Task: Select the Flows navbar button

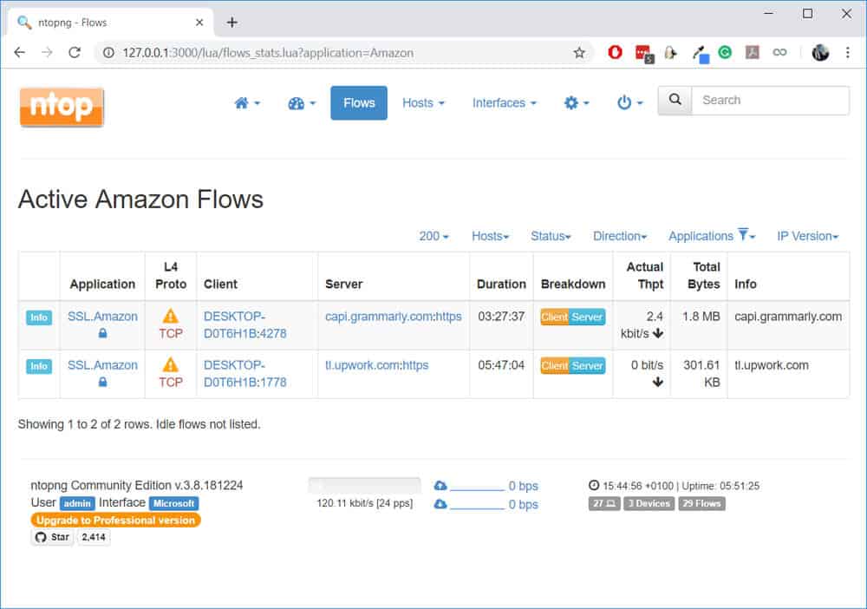Action: click(x=359, y=103)
